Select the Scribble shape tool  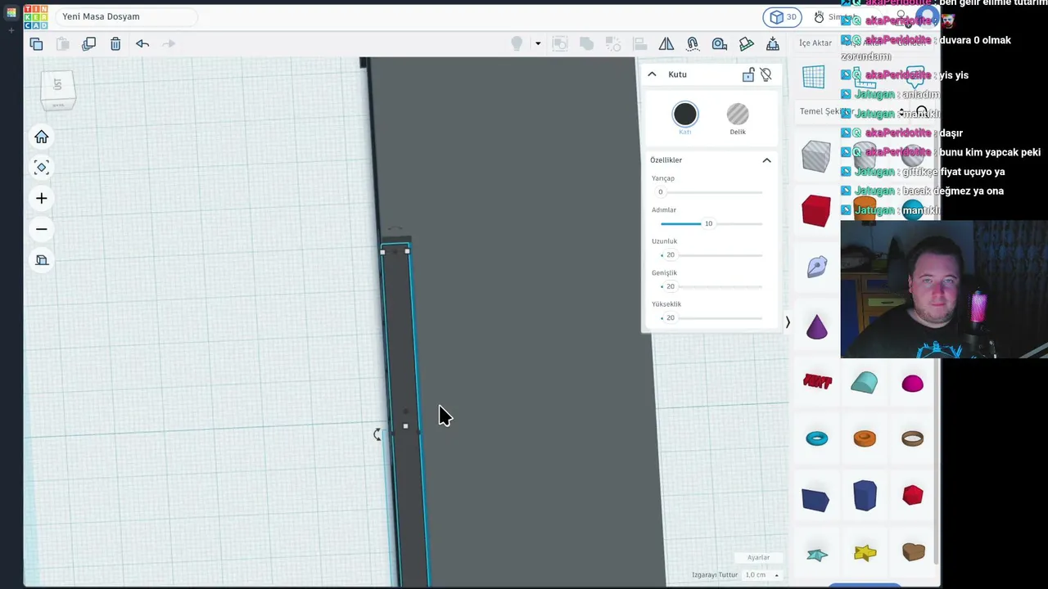tap(817, 267)
